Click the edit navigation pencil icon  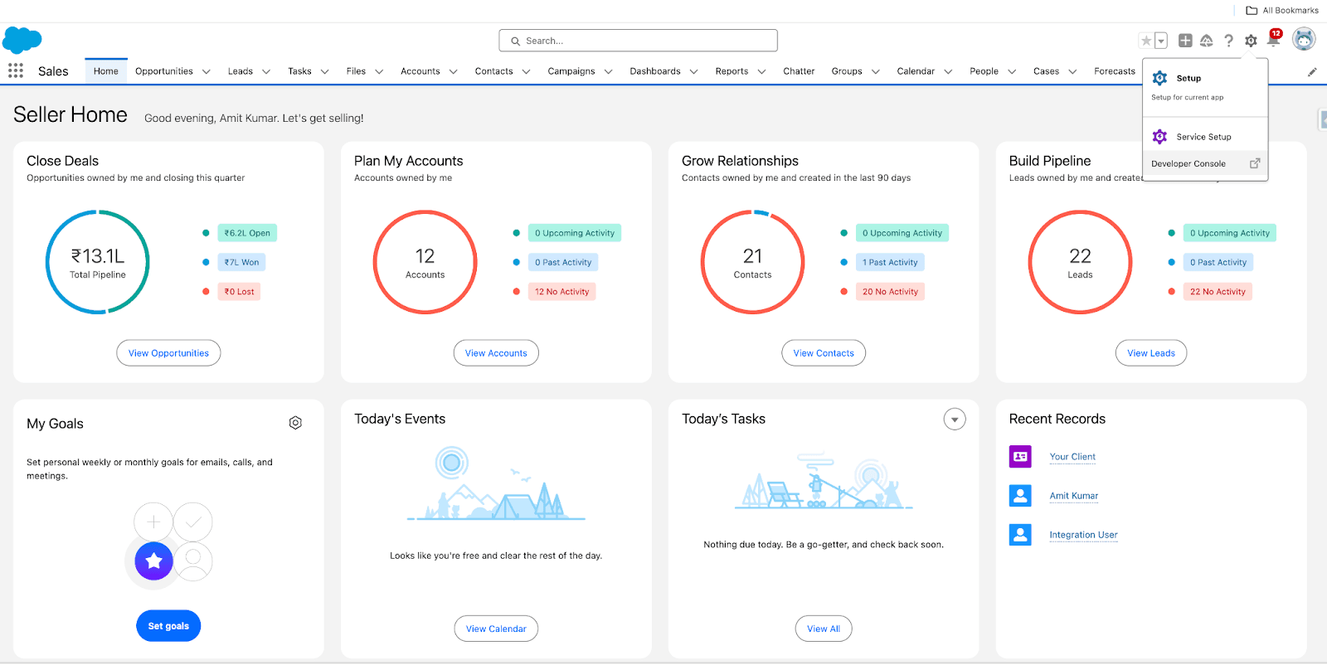[1312, 72]
